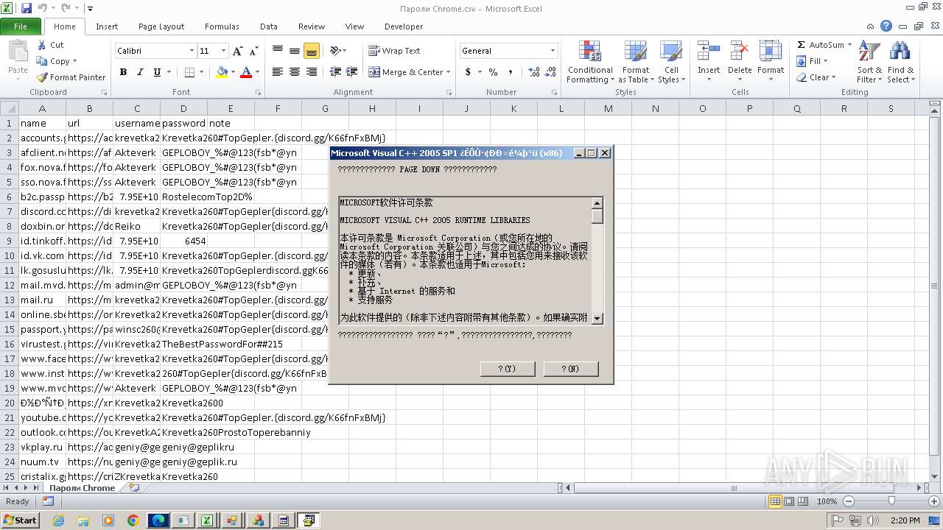This screenshot has width=943, height=530.
Task: Click the ?(N) button in Visual C++ dialog
Action: [x=571, y=369]
